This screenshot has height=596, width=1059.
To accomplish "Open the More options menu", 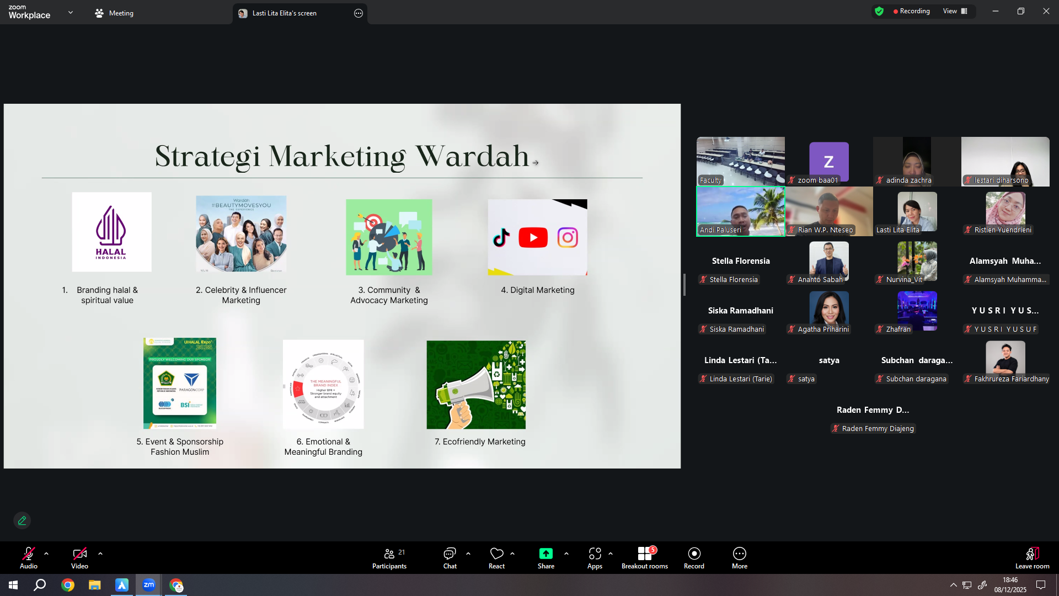I will (740, 557).
